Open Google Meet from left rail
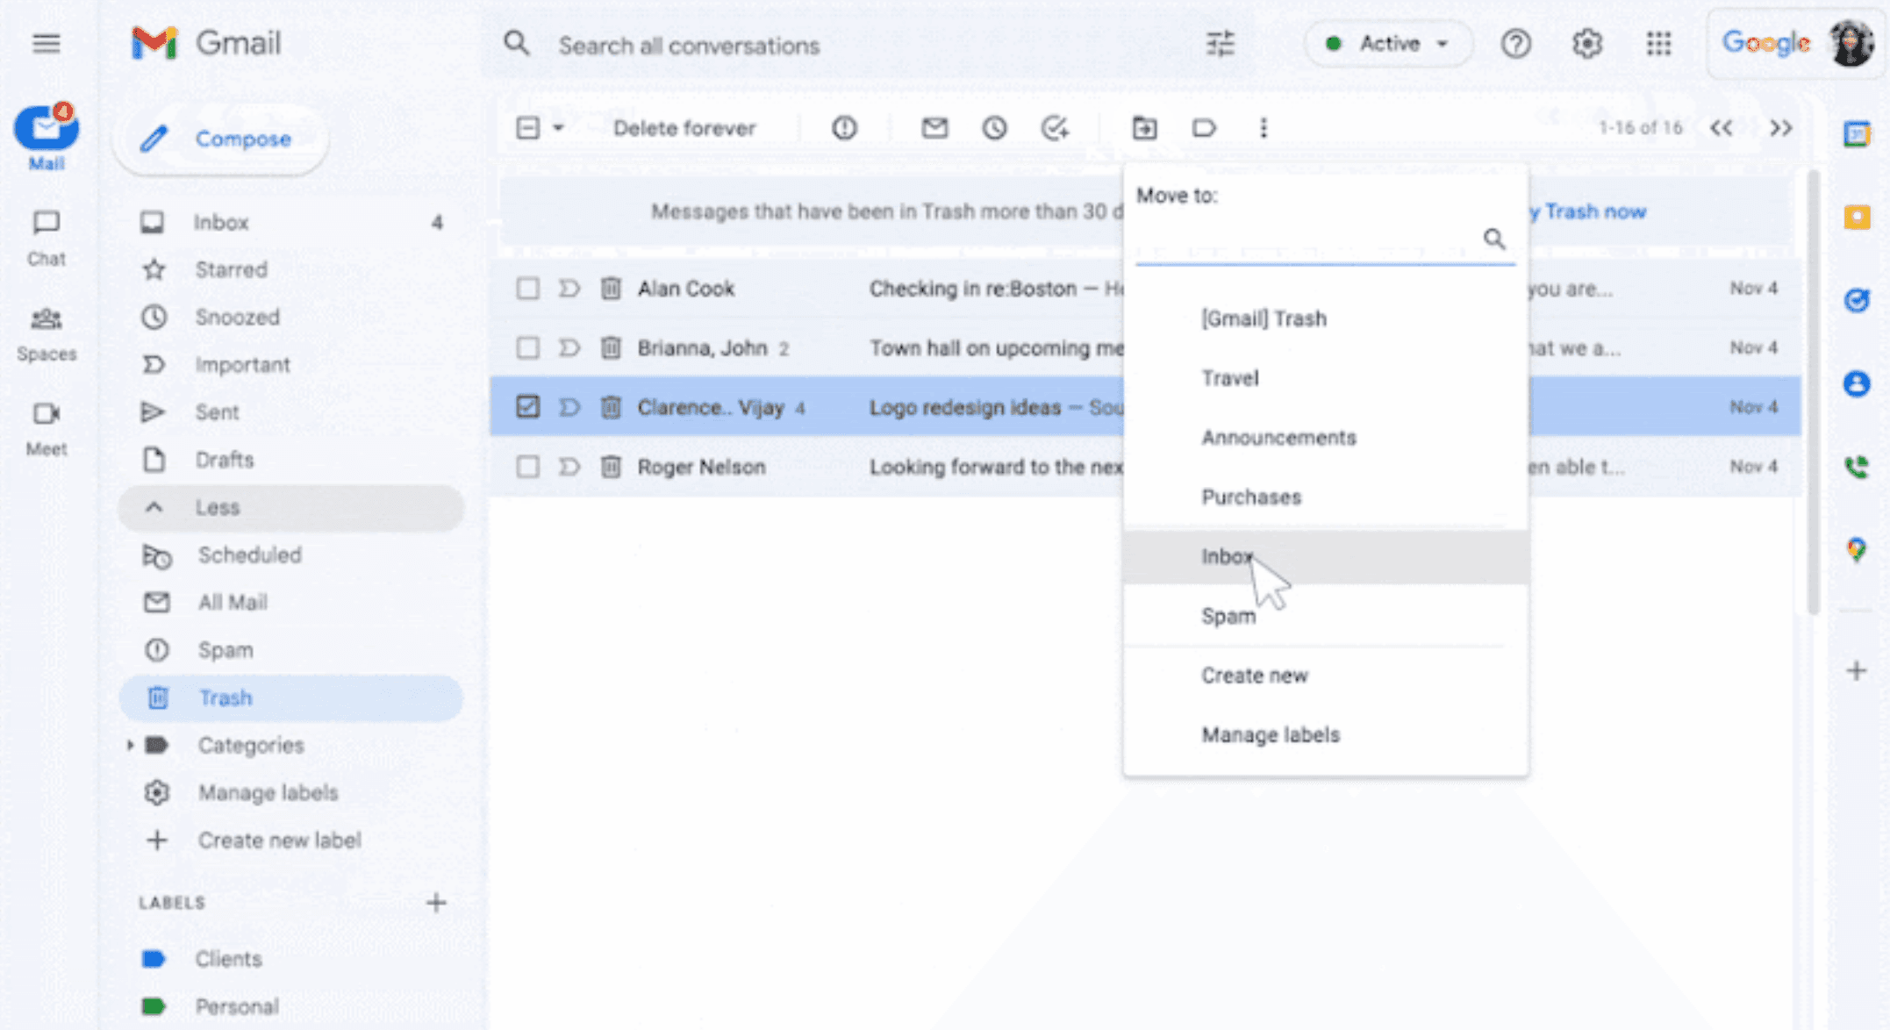The image size is (1890, 1030). tap(47, 421)
